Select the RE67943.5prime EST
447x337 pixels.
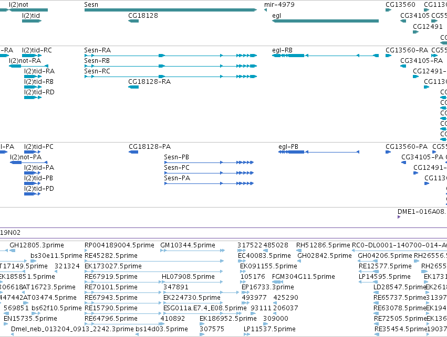pos(123,303)
